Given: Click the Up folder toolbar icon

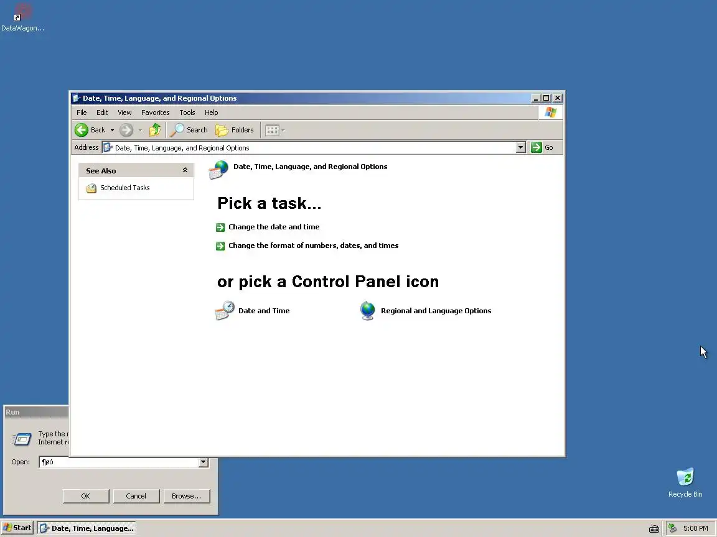Looking at the screenshot, I should 155,130.
